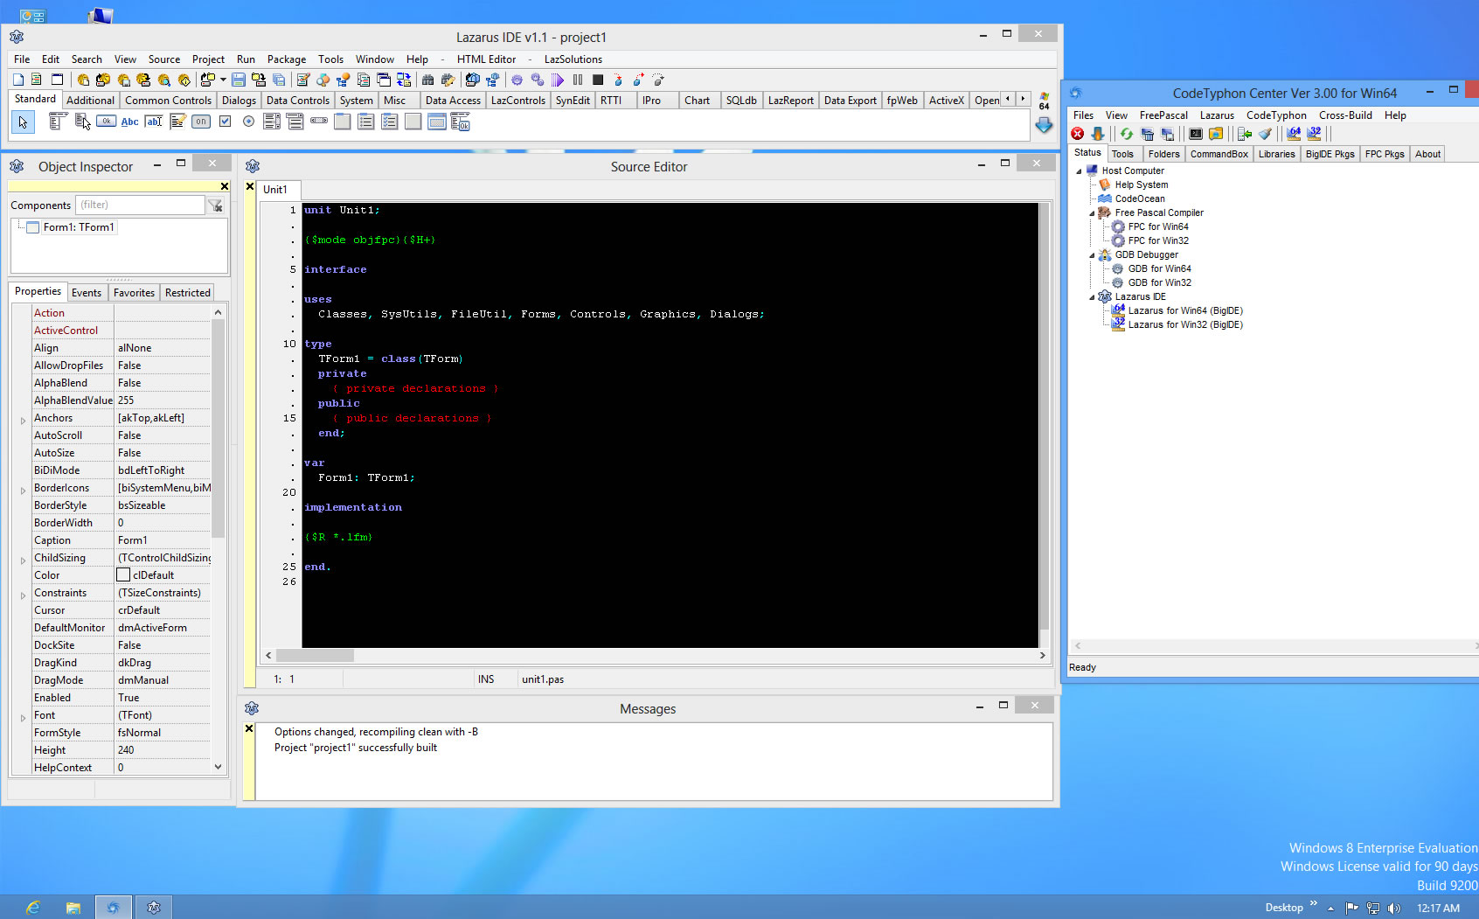Screen dimensions: 1479x919
Task: Open Internet Explorer from taskbar
Action: tap(32, 908)
